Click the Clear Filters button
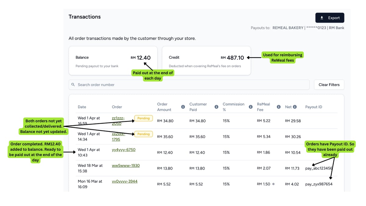The width and height of the screenshot is (366, 206). click(x=329, y=85)
